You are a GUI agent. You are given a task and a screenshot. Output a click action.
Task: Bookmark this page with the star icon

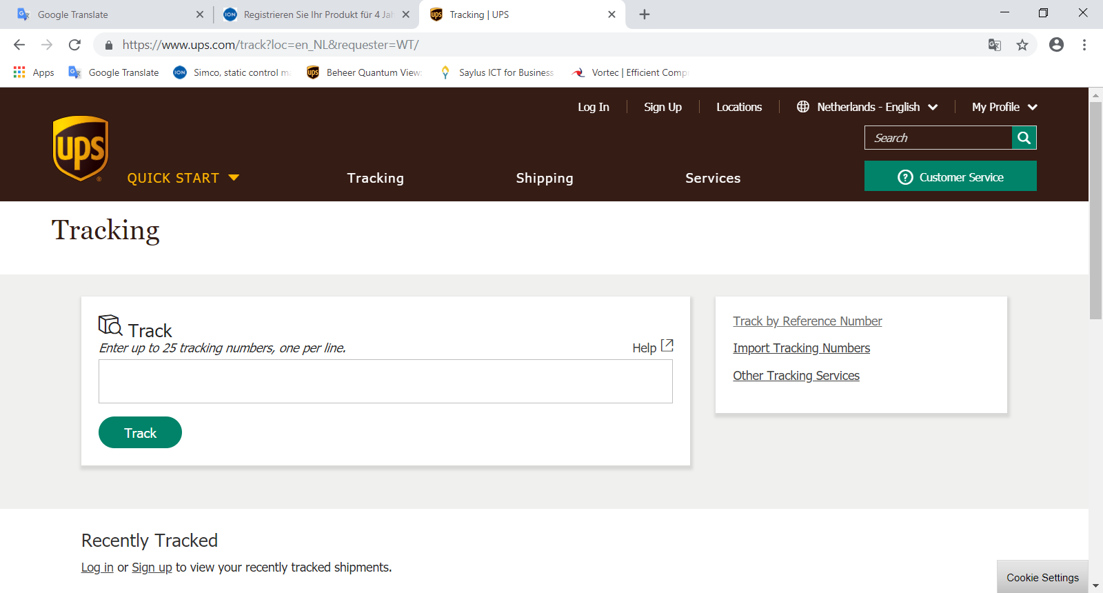pos(1022,45)
